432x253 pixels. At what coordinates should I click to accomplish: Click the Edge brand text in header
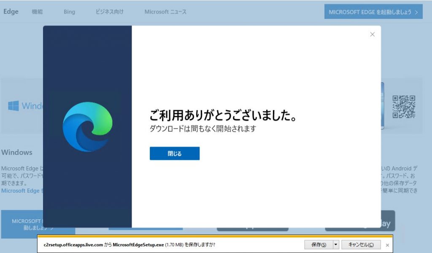[x=11, y=11]
